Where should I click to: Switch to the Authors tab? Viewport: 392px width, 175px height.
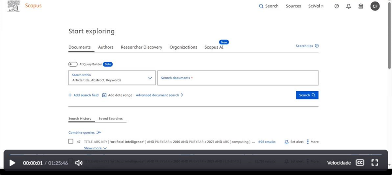tap(106, 47)
